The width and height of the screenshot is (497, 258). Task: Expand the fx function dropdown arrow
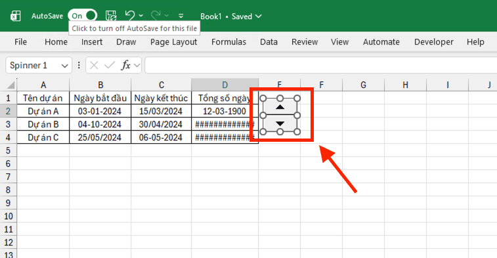click(137, 65)
